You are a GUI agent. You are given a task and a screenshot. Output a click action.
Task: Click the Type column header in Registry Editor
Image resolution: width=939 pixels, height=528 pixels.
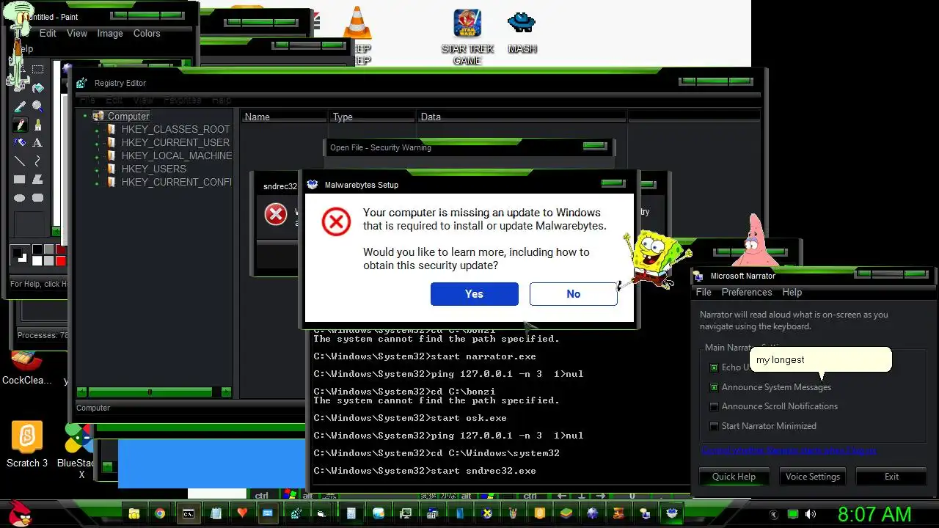372,117
